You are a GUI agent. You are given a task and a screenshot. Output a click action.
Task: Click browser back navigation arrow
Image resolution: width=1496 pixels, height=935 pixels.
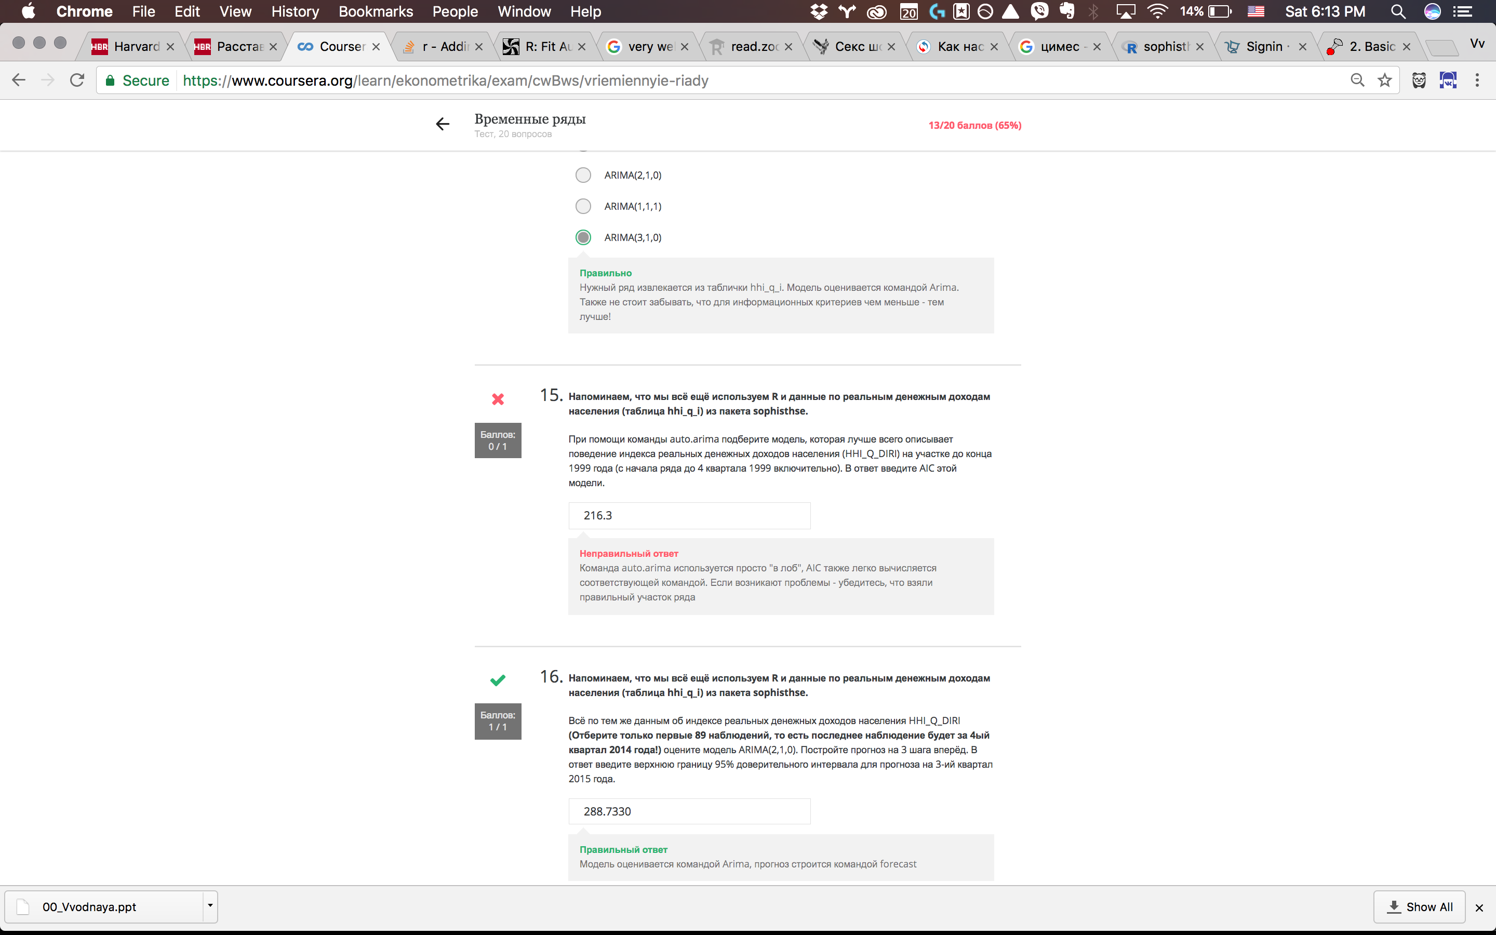tap(19, 81)
